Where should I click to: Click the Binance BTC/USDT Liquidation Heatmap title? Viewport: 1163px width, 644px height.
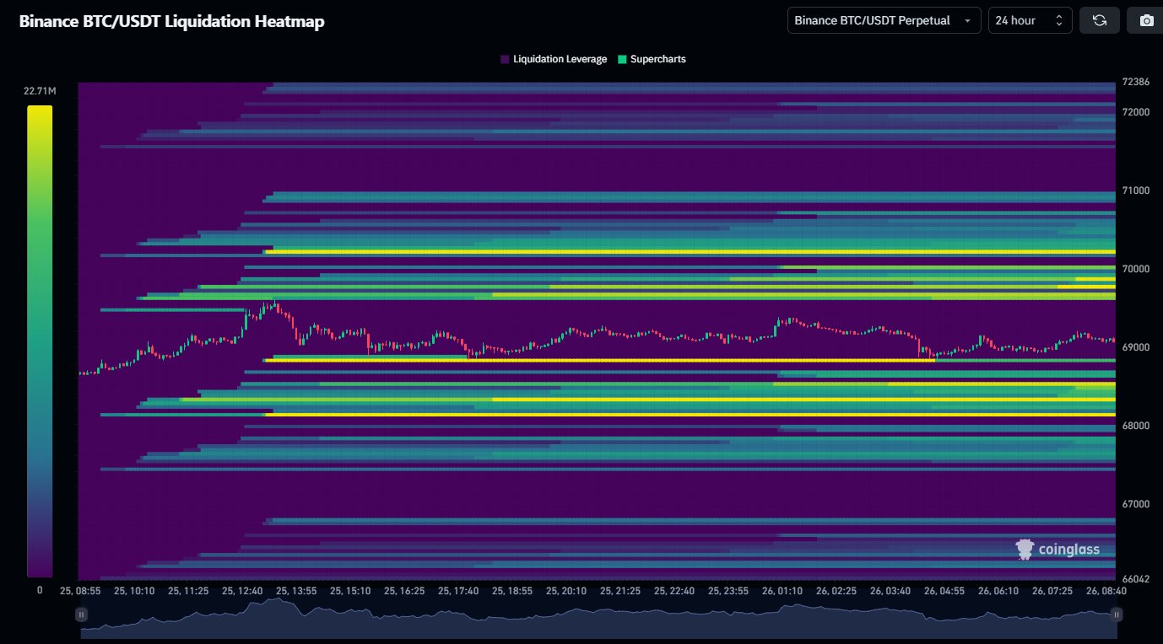click(172, 22)
